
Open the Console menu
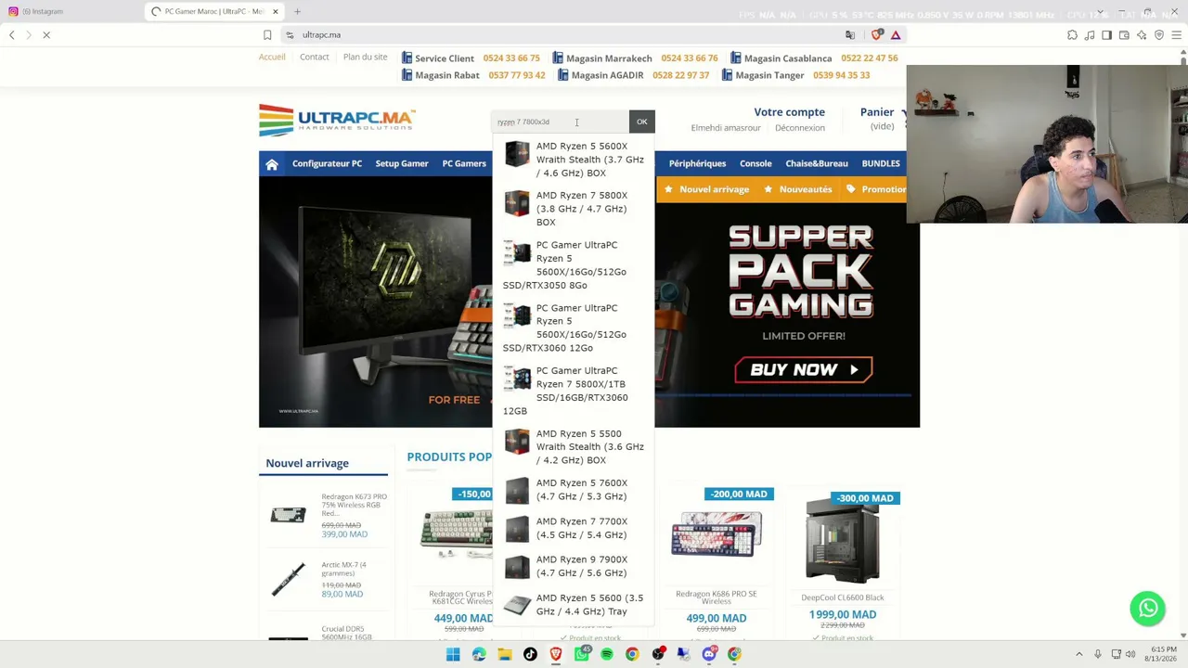755,164
